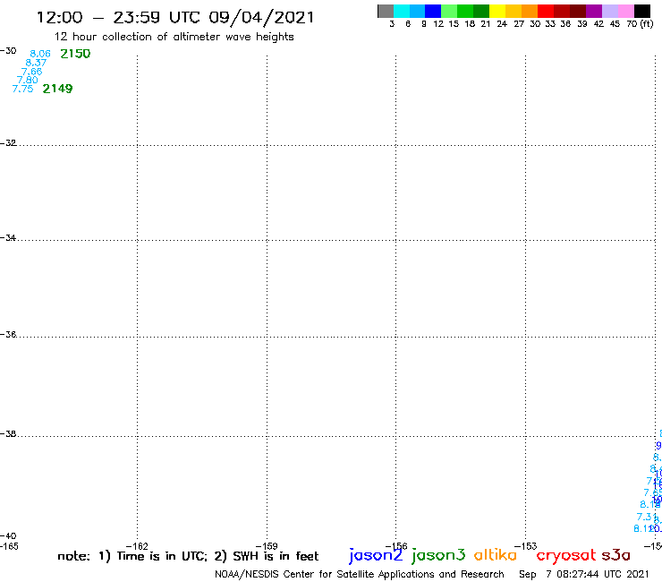The width and height of the screenshot is (662, 582).
Task: Click the lavender swatch in the color scale
Action: [x=610, y=11]
